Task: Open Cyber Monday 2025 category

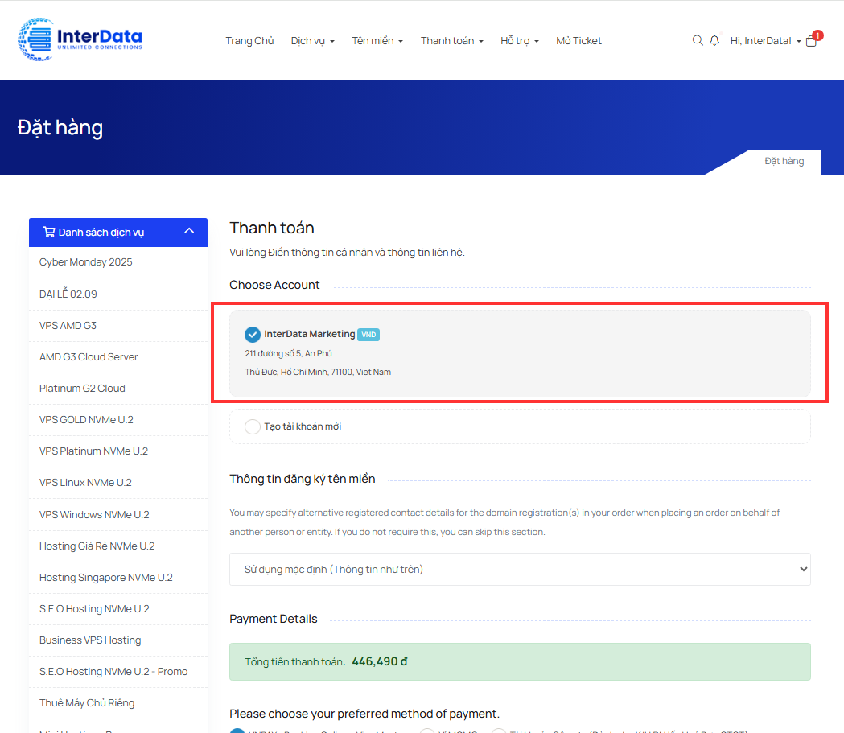Action: coord(118,262)
